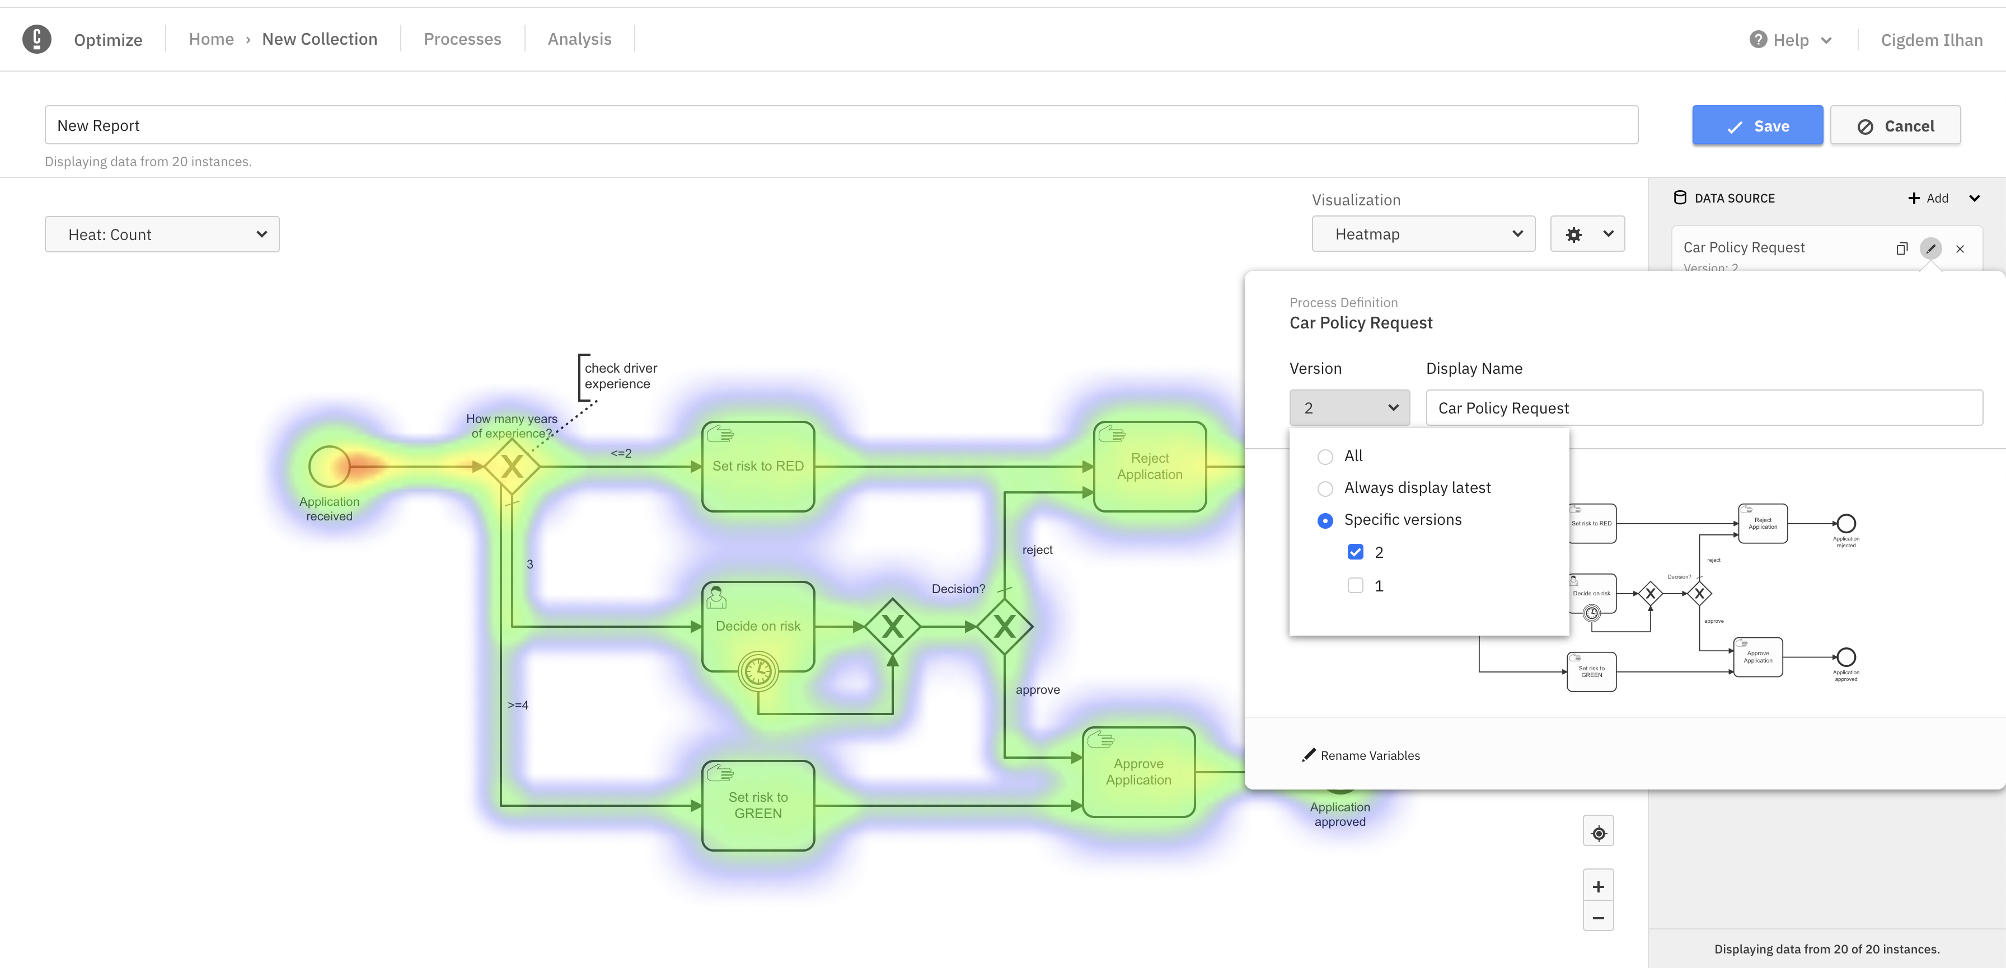The height and width of the screenshot is (968, 2006).
Task: Select Always display latest radio option
Action: pyautogui.click(x=1325, y=488)
